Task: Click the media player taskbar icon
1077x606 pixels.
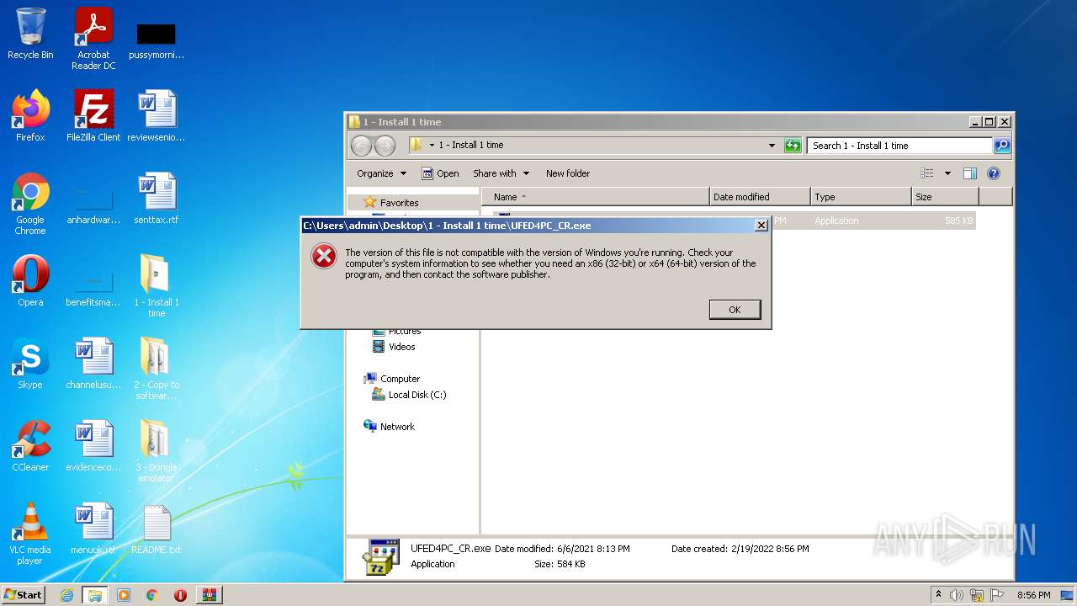Action: [124, 595]
